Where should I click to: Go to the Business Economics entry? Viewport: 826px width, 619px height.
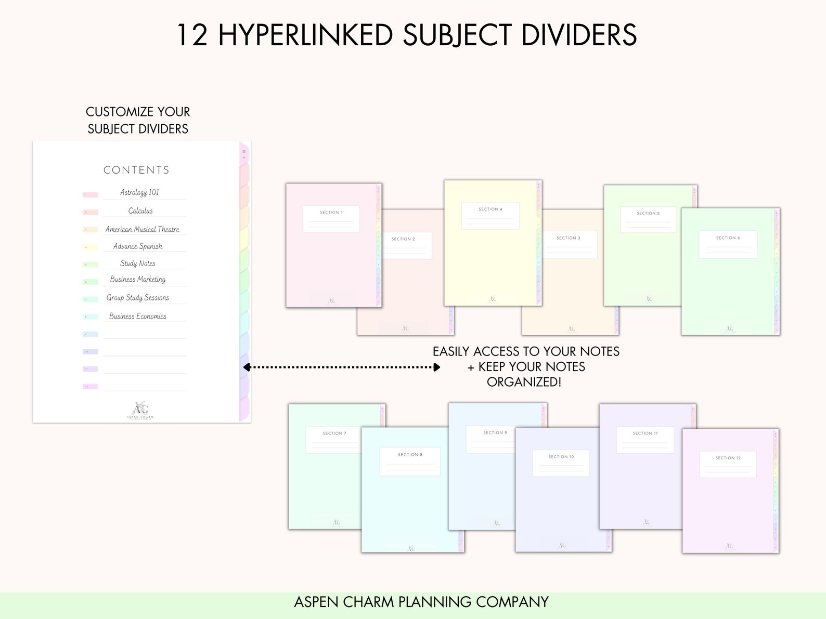coord(138,316)
